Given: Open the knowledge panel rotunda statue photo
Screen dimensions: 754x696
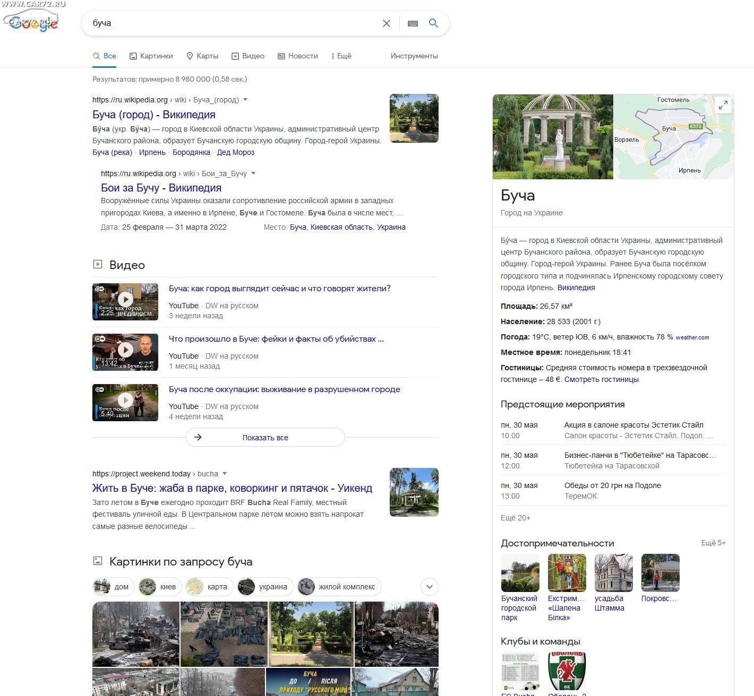Looking at the screenshot, I should (x=553, y=137).
